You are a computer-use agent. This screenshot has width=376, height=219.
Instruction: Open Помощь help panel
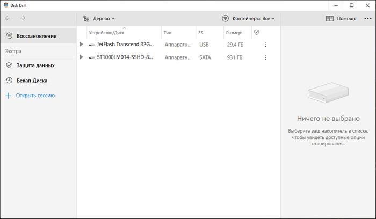[x=346, y=18]
